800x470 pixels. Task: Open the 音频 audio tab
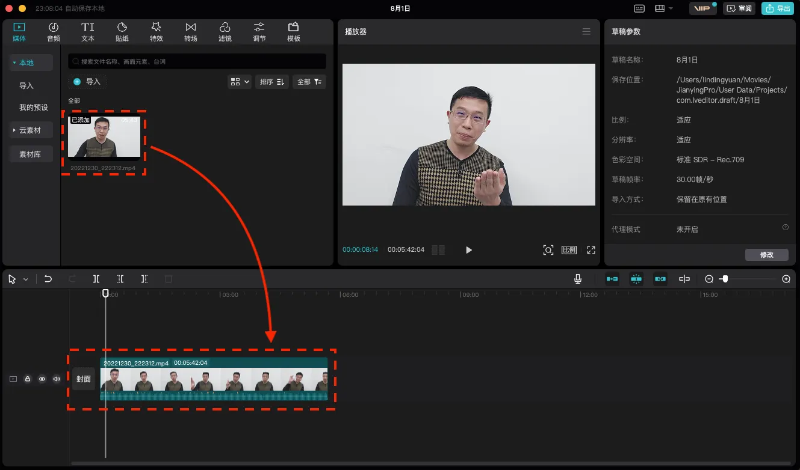[x=54, y=32]
